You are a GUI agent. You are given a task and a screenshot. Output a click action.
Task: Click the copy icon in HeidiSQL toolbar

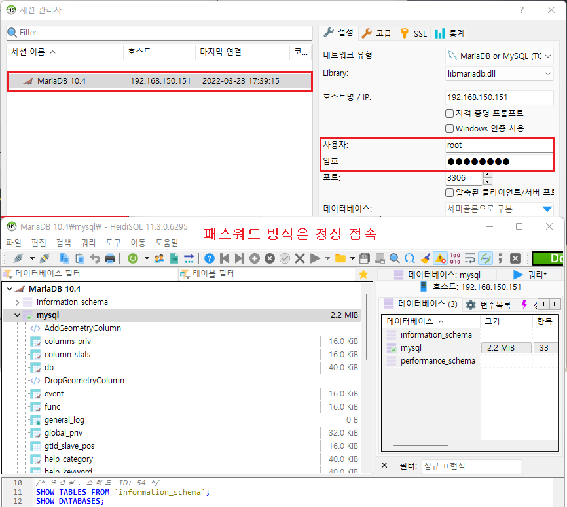pyautogui.click(x=65, y=258)
